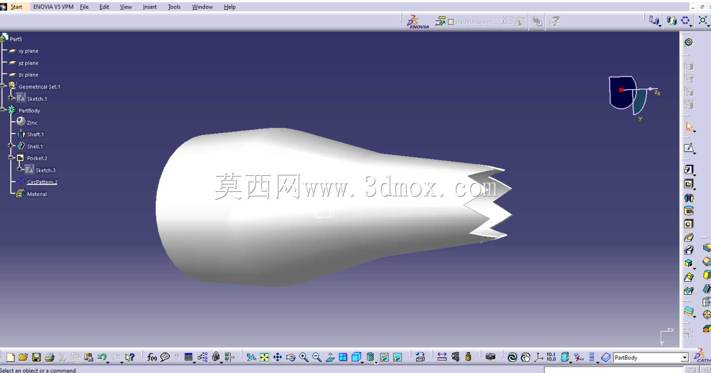
Task: Click the Hide/Show icon
Action: pyautogui.click(x=384, y=358)
